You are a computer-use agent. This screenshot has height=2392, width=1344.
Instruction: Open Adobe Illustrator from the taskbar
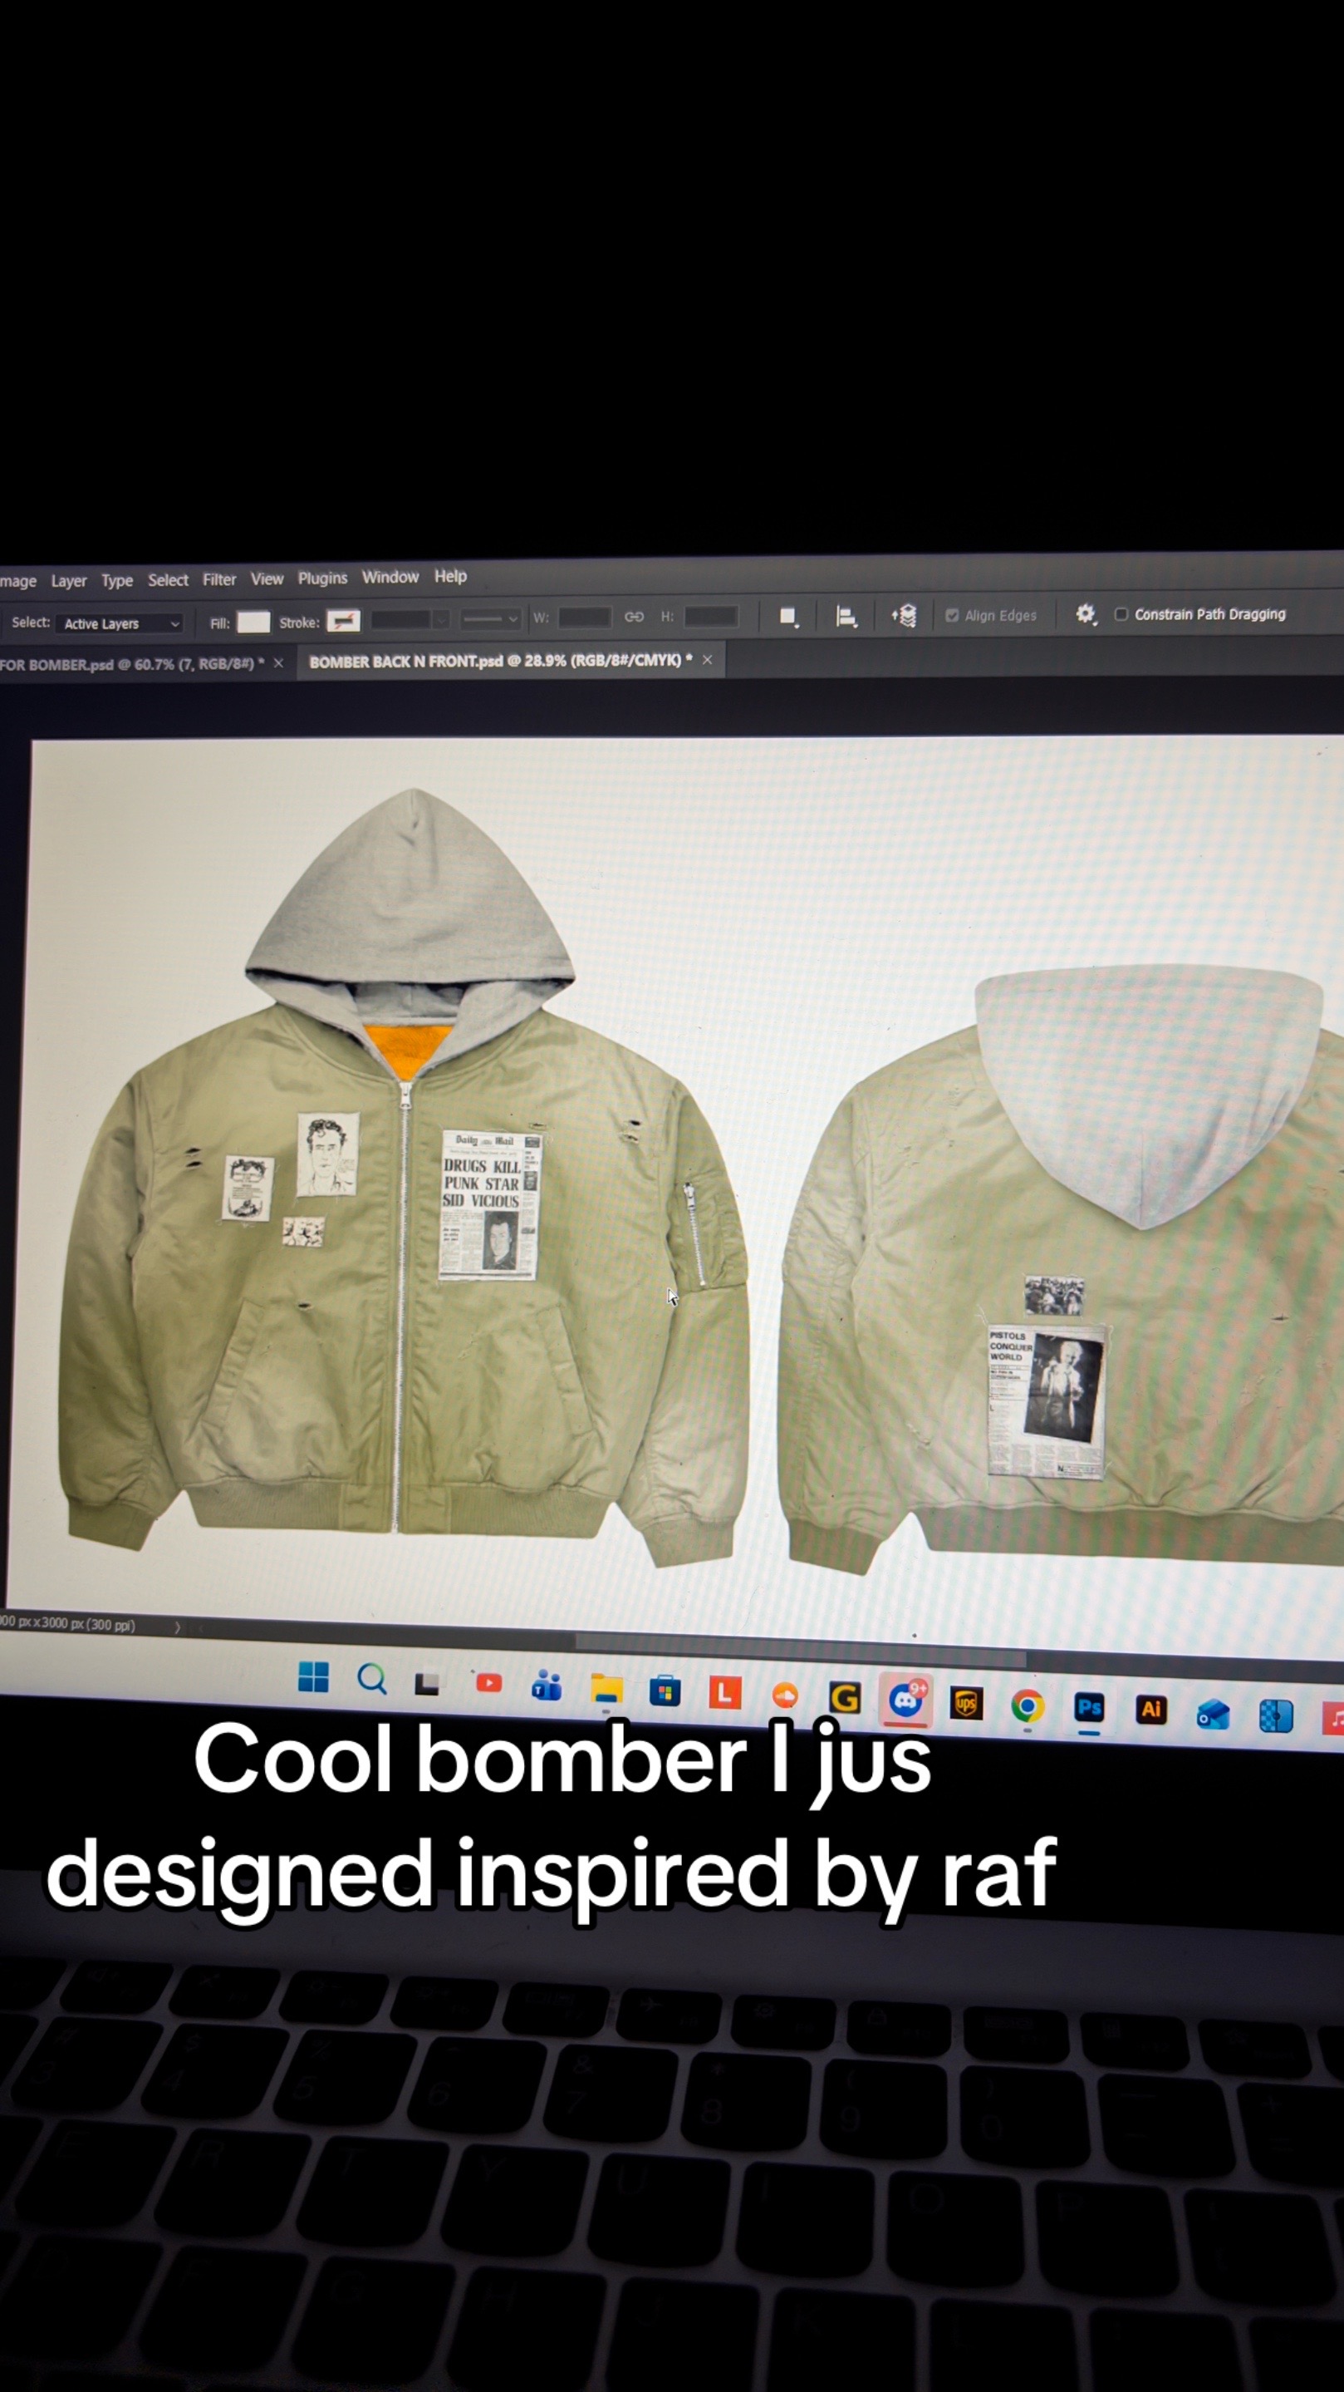tap(1151, 1710)
